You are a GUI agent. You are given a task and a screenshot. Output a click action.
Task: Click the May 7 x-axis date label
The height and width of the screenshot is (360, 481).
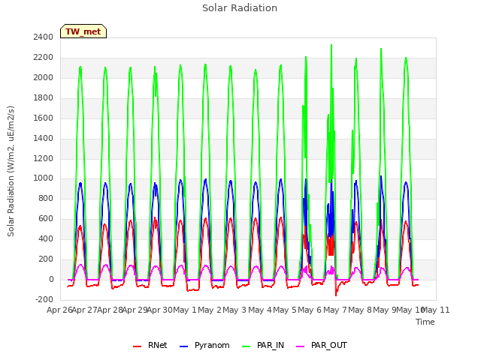(335, 310)
